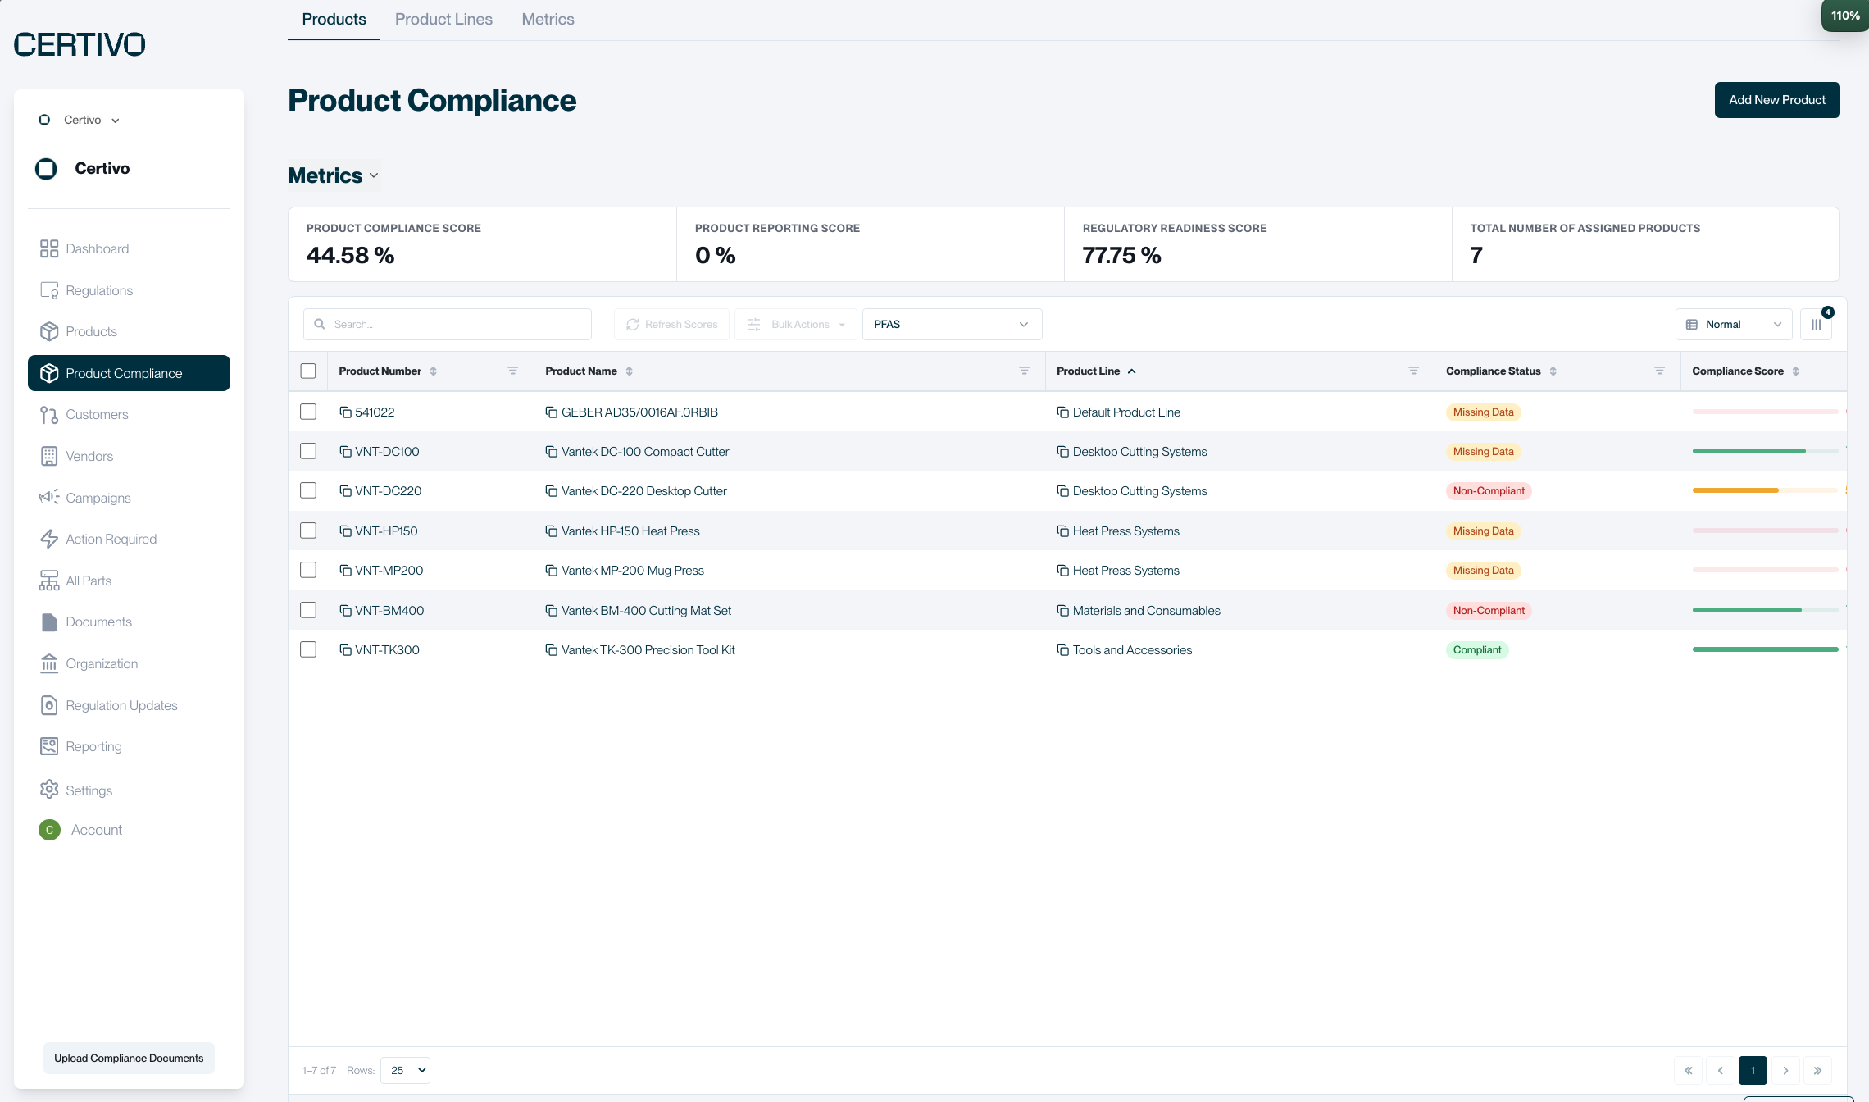
Task: Focus the Search input field
Action: point(448,325)
